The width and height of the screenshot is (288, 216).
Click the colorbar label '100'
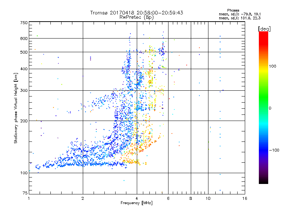click(x=273, y=66)
